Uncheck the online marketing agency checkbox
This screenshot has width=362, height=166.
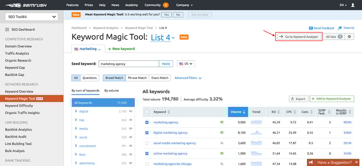[147, 154]
